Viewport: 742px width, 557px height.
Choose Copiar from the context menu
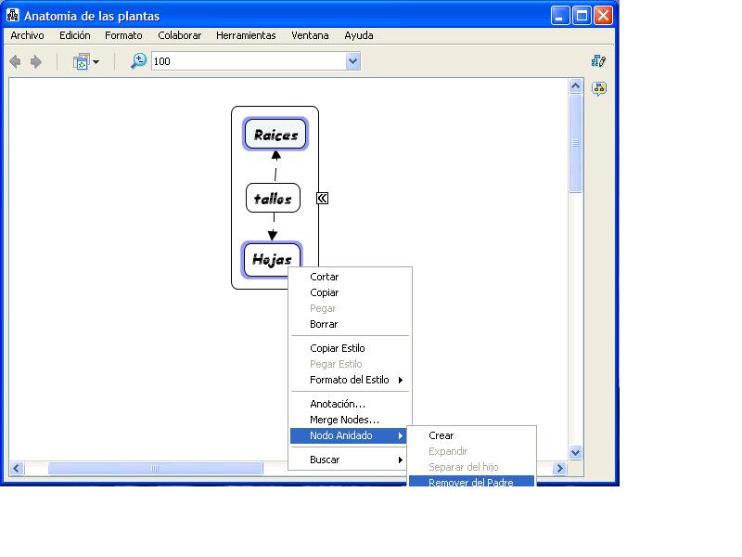point(351,292)
